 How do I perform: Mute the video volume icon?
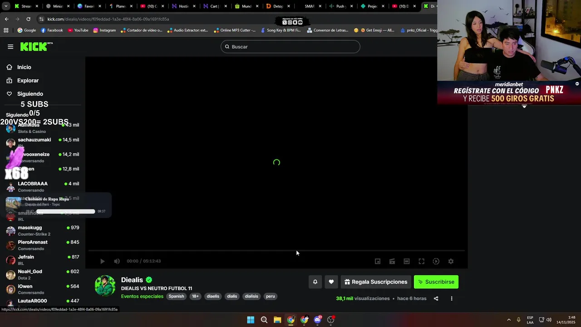tap(117, 261)
